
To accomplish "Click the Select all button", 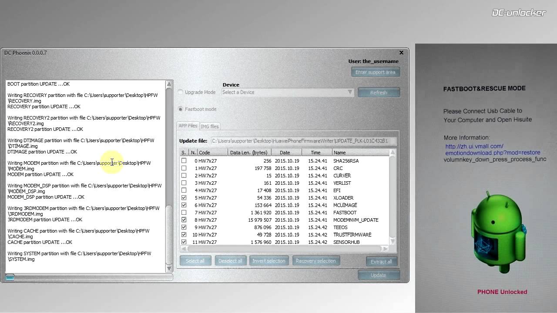I will (195, 261).
